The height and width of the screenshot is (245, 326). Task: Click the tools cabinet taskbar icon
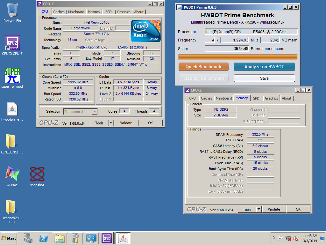(x=75, y=238)
